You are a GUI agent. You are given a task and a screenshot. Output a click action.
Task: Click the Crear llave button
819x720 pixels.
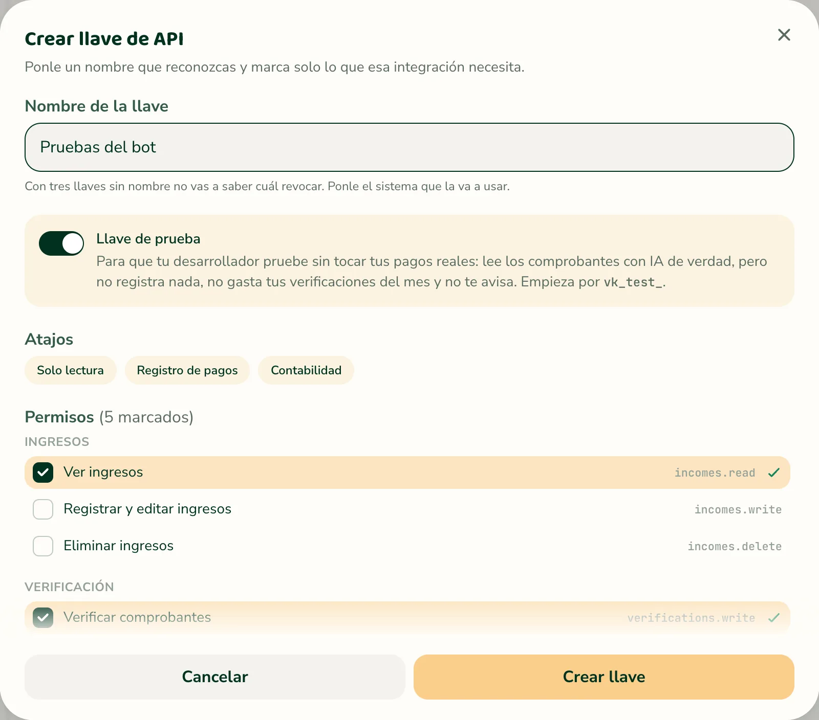[x=604, y=677]
